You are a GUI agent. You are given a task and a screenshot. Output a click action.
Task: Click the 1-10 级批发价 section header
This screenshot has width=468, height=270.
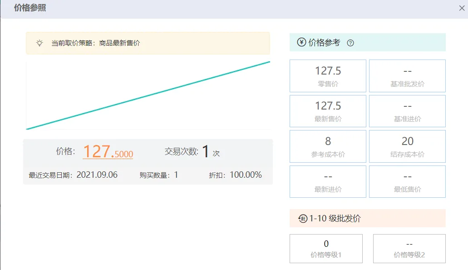click(367, 218)
